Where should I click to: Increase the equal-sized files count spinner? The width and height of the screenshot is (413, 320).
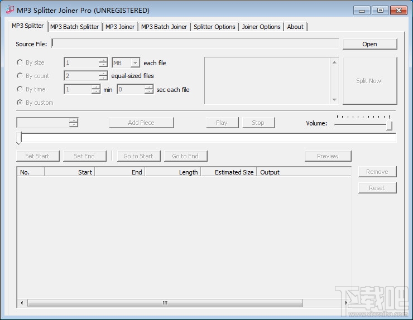pos(103,74)
